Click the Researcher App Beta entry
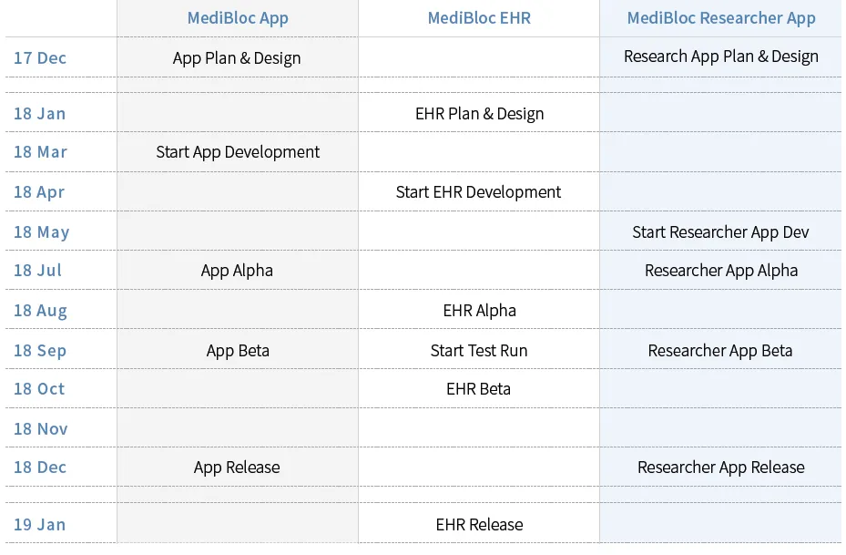The height and width of the screenshot is (555, 846). [719, 351]
